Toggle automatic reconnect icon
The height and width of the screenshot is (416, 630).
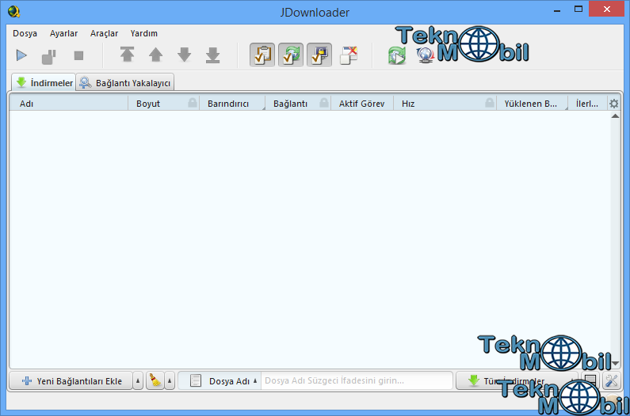(291, 55)
